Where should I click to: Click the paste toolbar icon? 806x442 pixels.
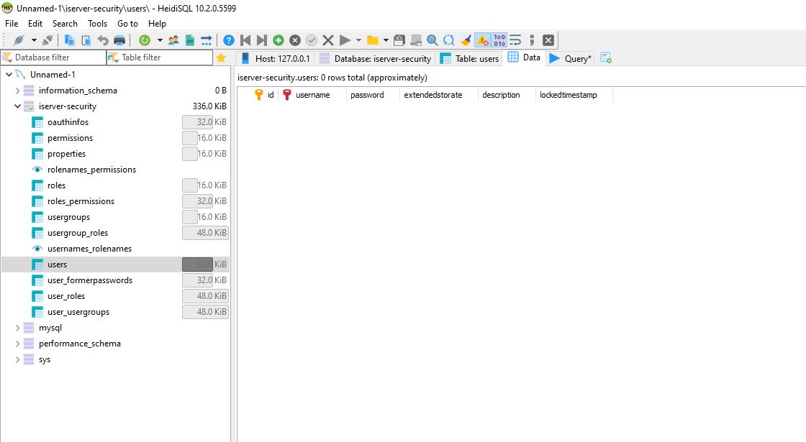pyautogui.click(x=86, y=40)
